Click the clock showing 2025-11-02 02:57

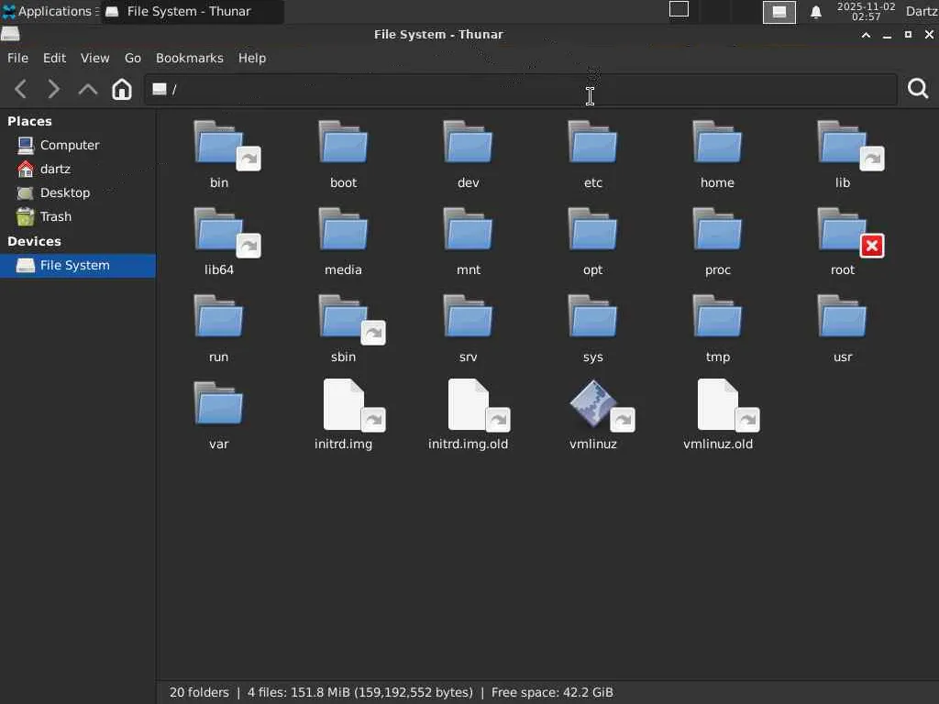coord(866,11)
